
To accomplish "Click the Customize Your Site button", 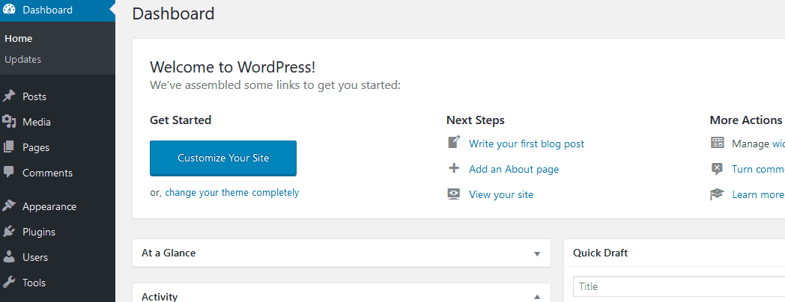I will click(x=223, y=158).
